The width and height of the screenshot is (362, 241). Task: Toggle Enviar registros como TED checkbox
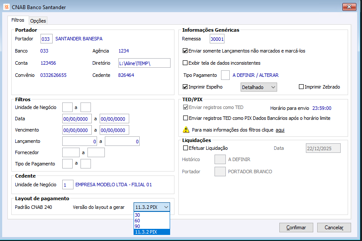[x=185, y=107]
